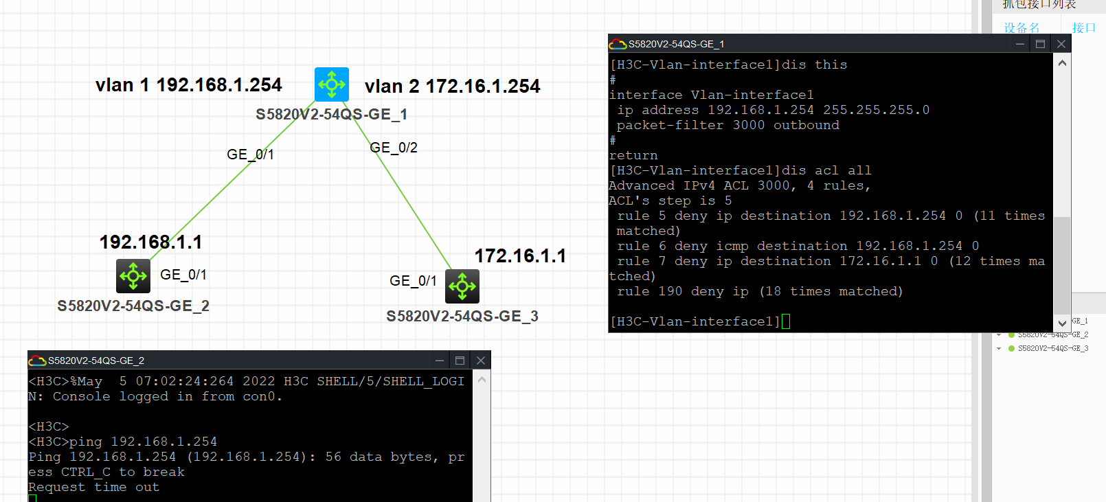Image resolution: width=1106 pixels, height=502 pixels.
Task: Expand the S5820V2-54QS-GE_3 capture list entry
Action: coord(999,349)
